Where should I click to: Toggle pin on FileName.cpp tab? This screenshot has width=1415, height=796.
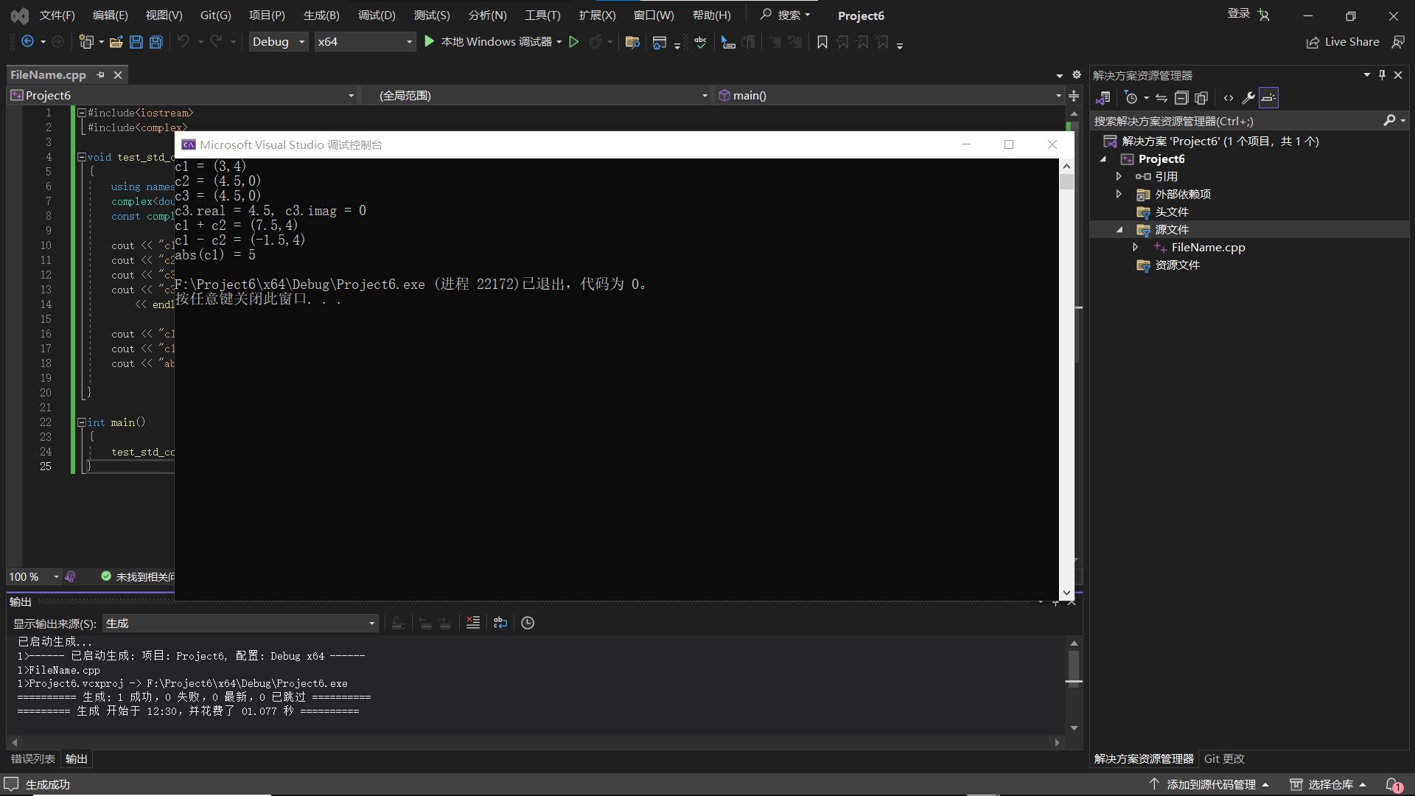pos(100,74)
